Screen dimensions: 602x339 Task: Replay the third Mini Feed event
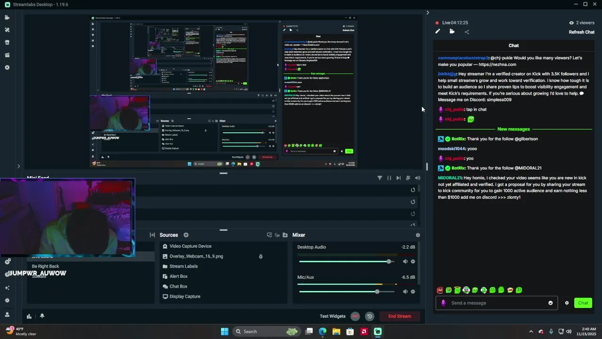tap(413, 214)
